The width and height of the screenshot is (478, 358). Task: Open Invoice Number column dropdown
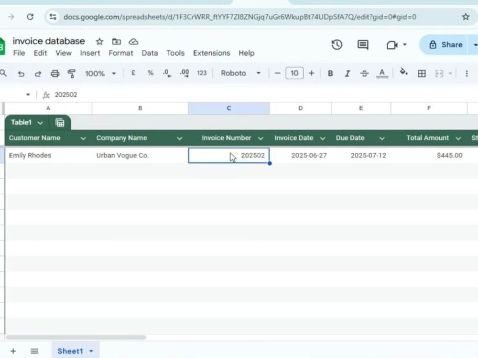(x=261, y=138)
